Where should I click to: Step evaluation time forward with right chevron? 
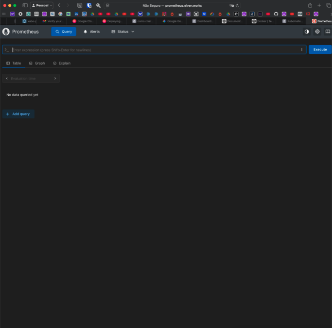(x=55, y=78)
